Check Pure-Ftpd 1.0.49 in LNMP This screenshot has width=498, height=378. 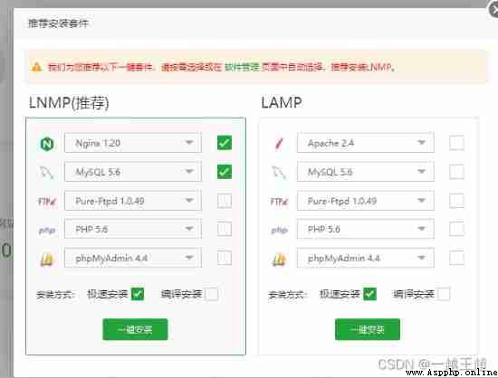tap(225, 201)
